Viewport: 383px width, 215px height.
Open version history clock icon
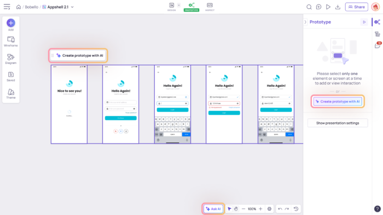[296, 209]
